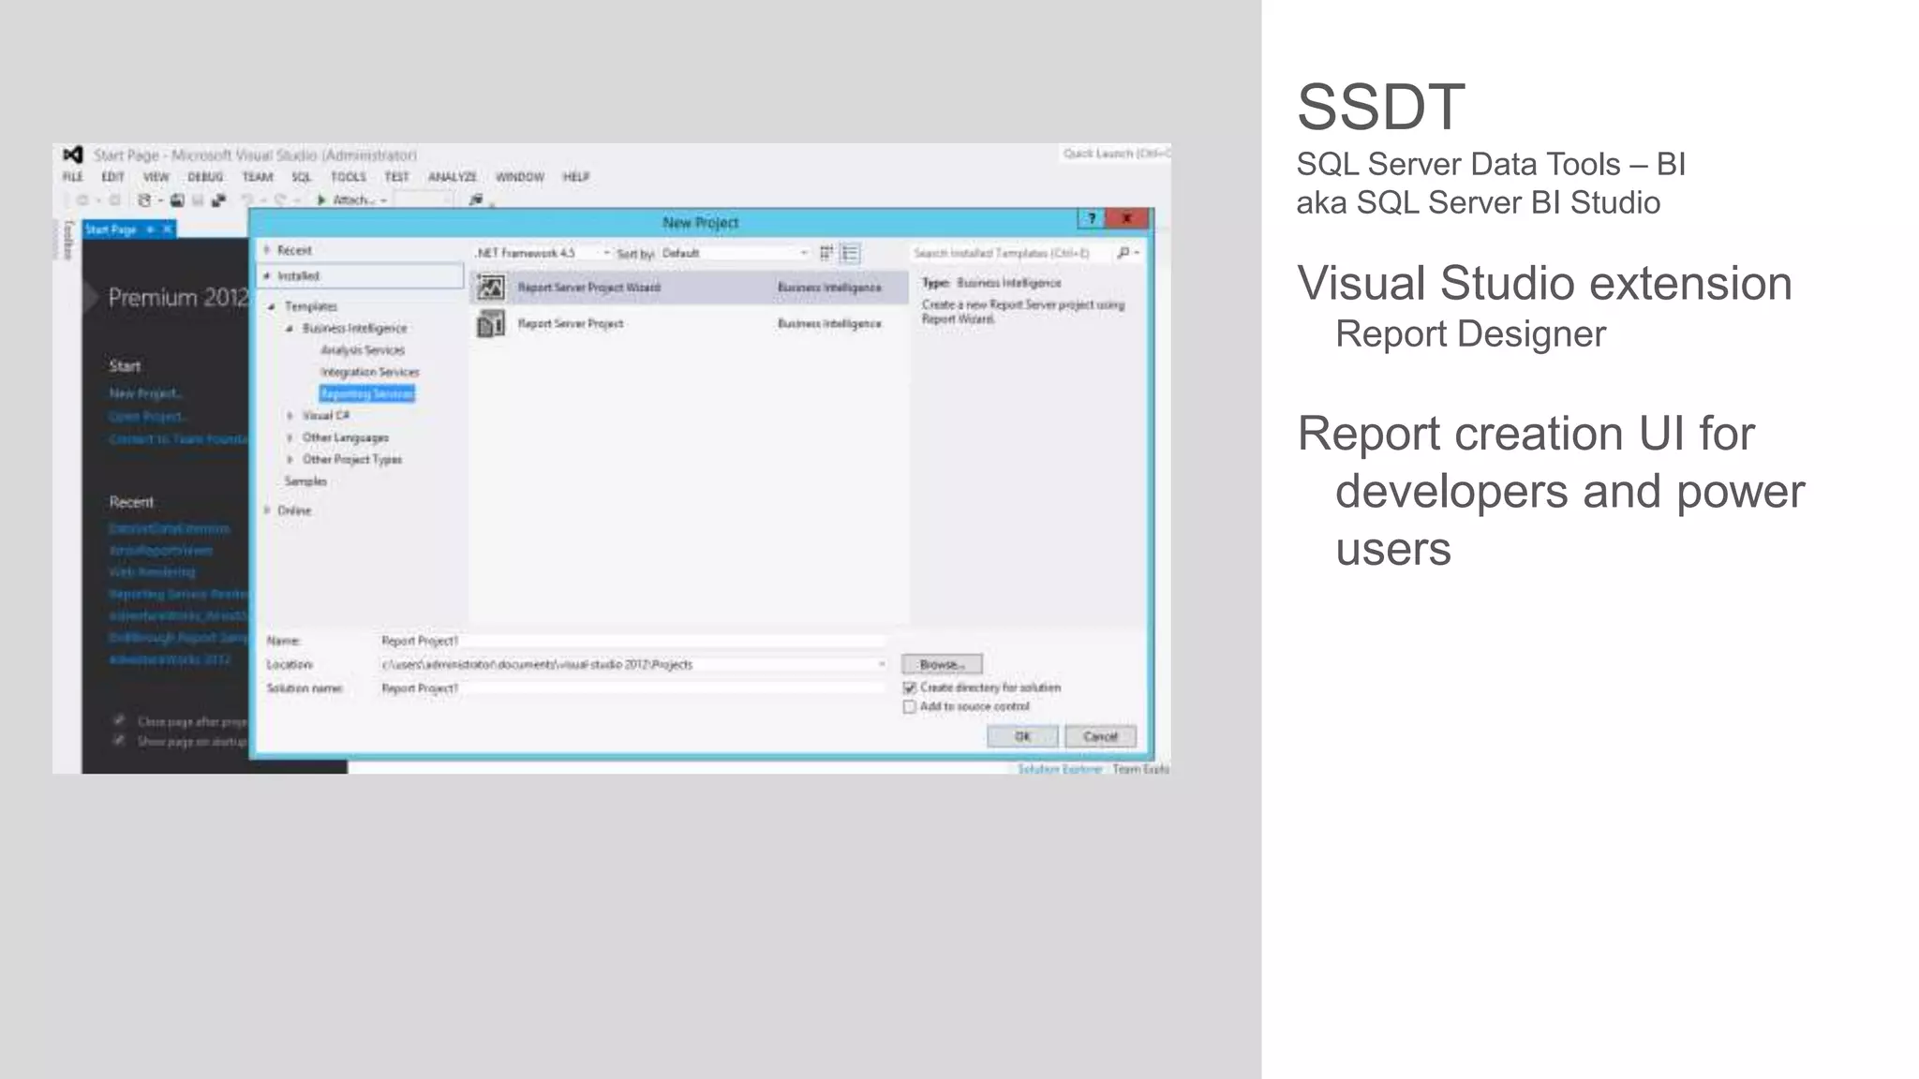Select Reporting Services tree item
Viewport: 1919px width, 1079px height.
tap(367, 394)
